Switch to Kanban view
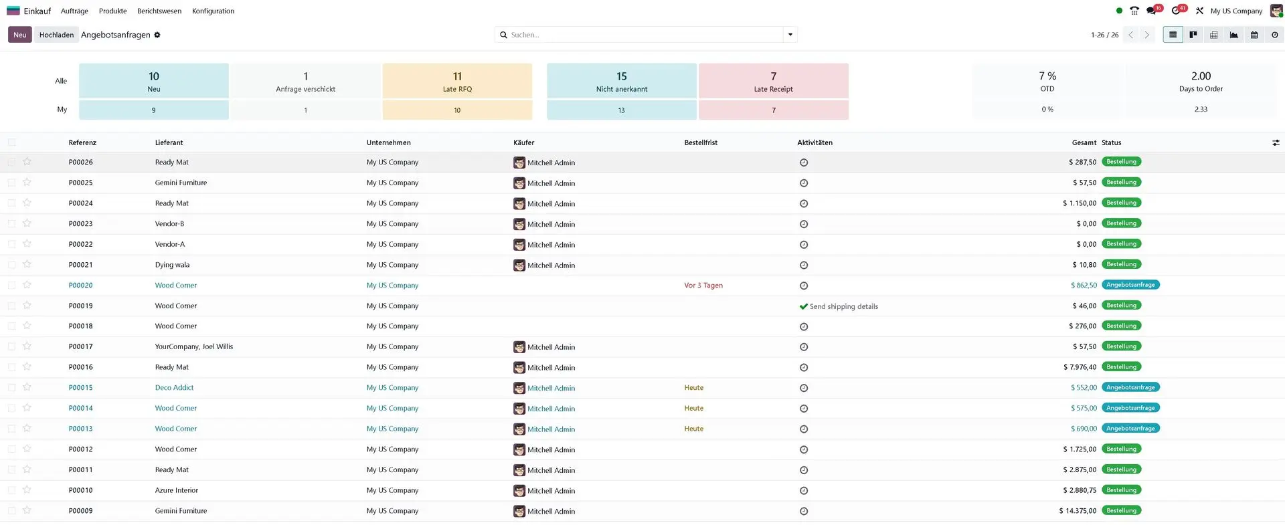 (x=1193, y=35)
